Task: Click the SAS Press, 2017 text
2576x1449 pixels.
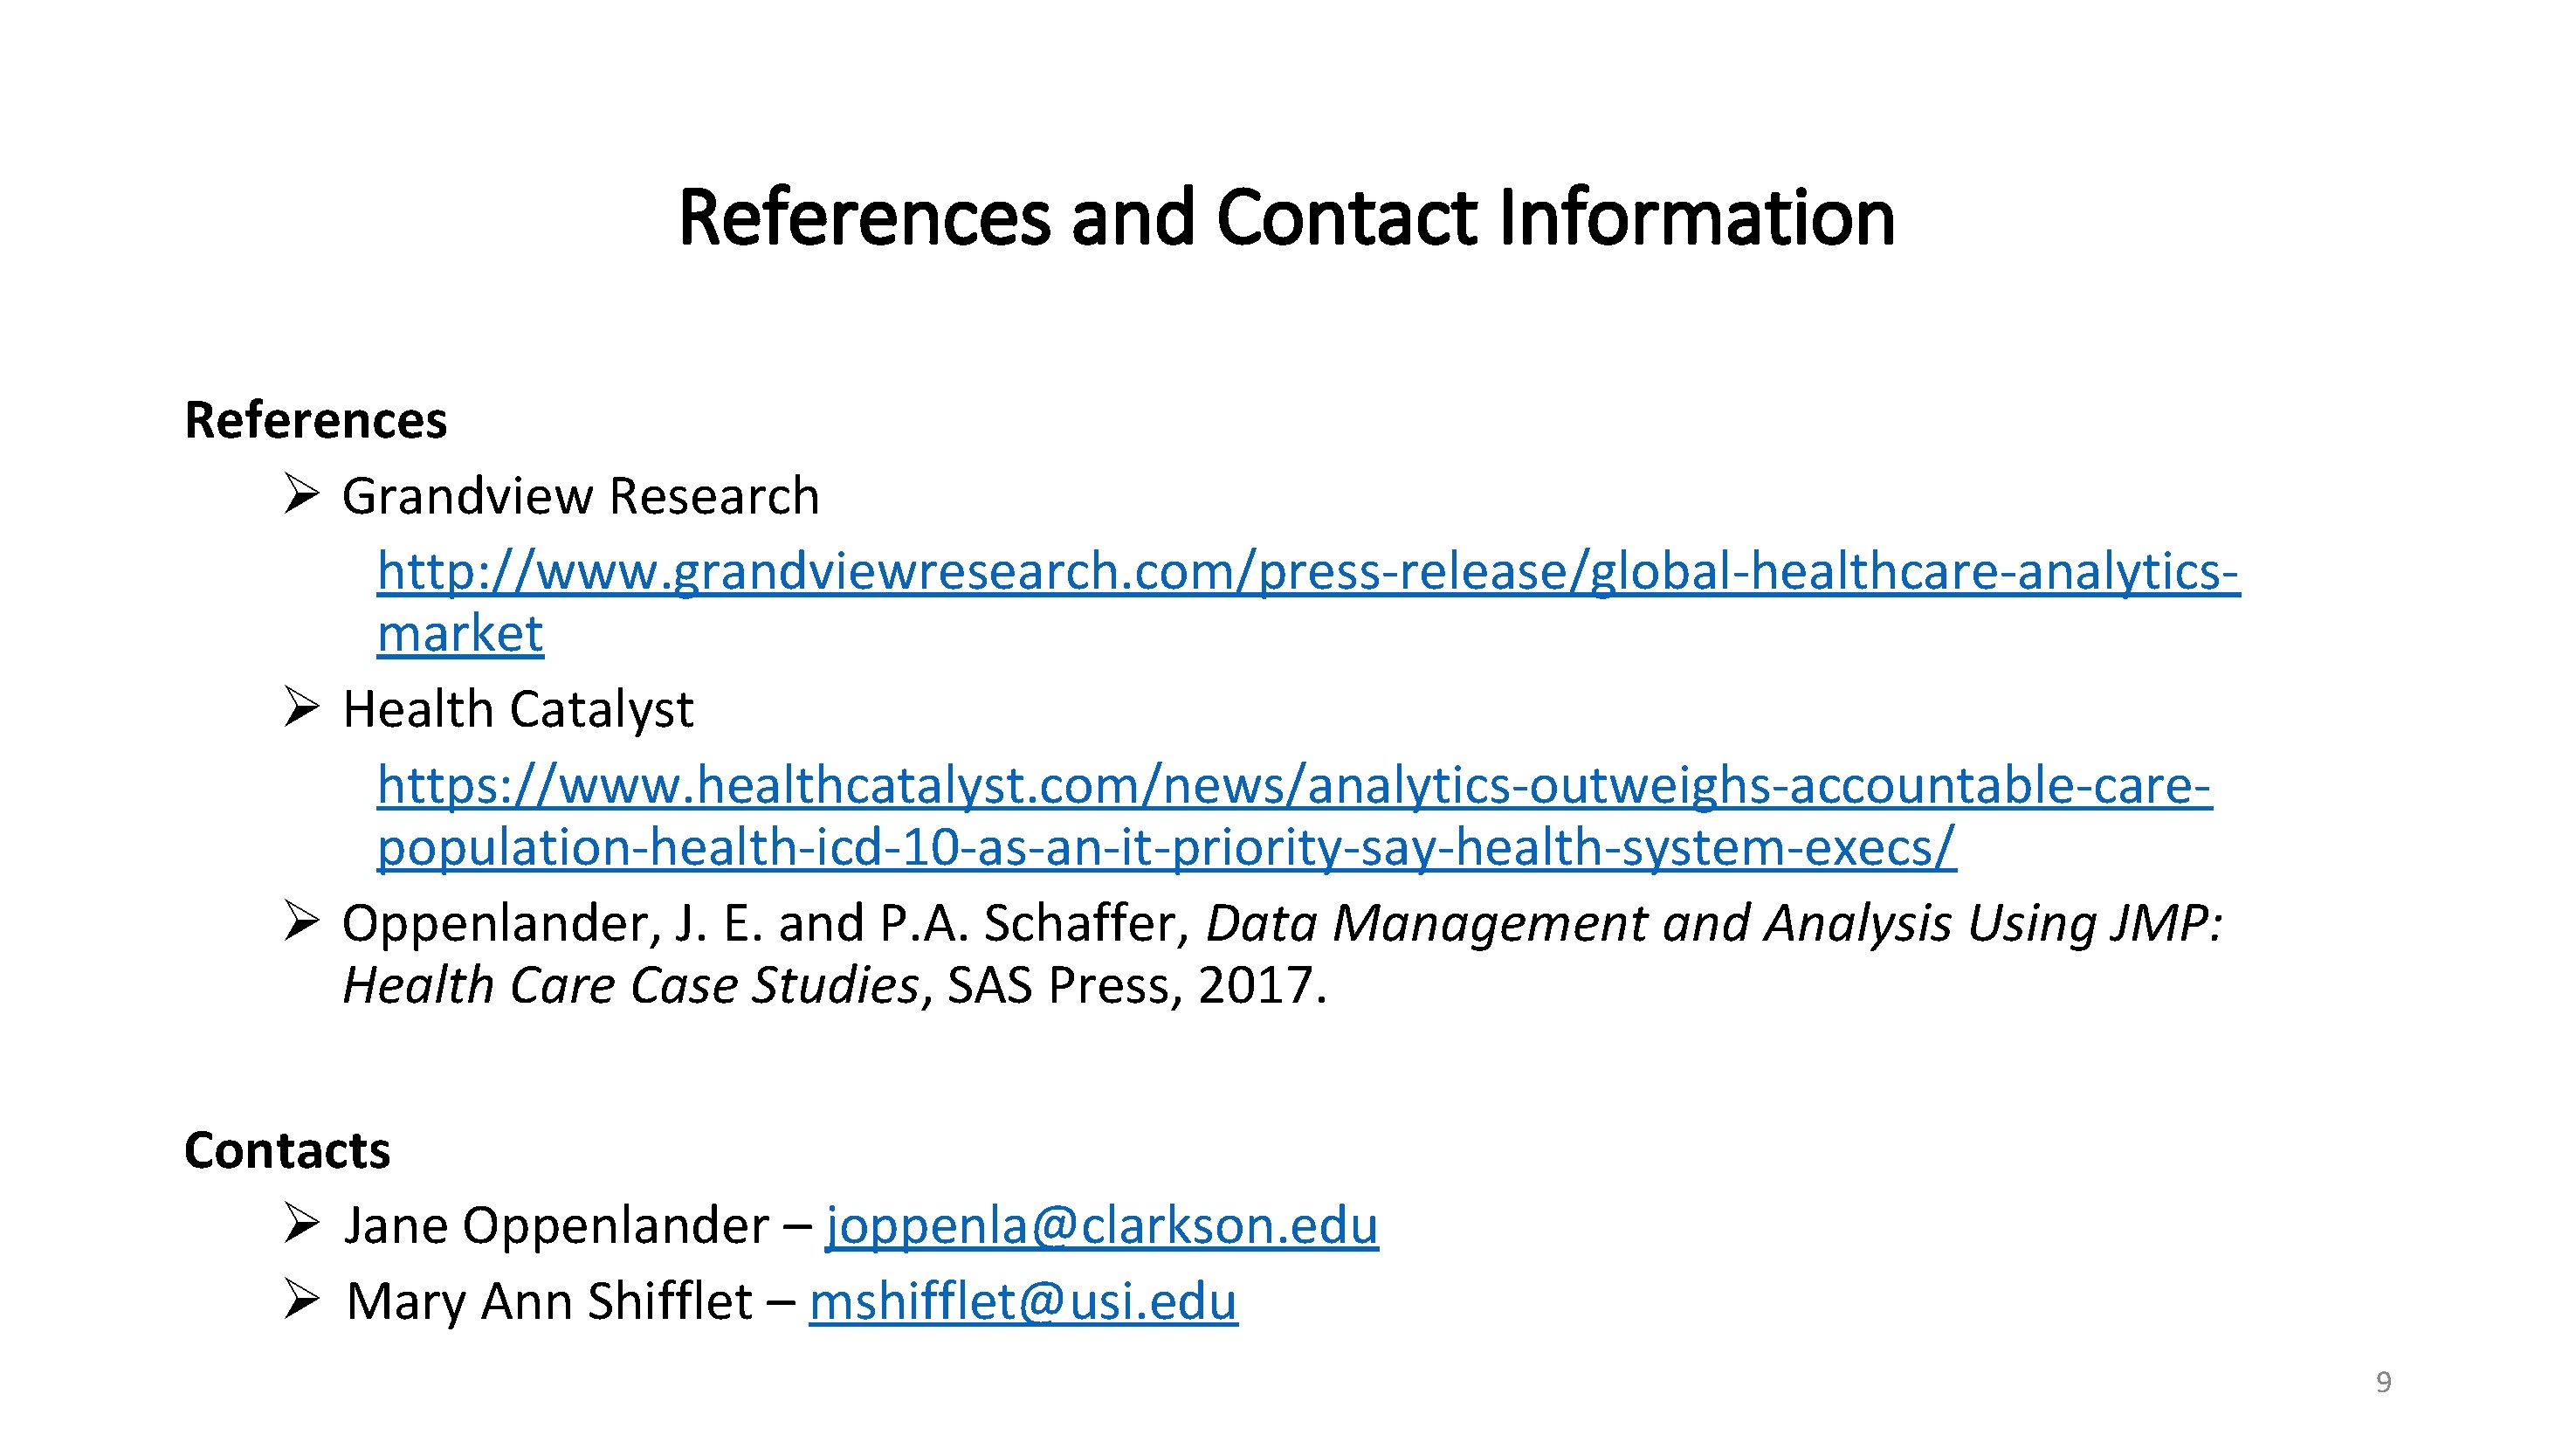Action: pos(1137,986)
